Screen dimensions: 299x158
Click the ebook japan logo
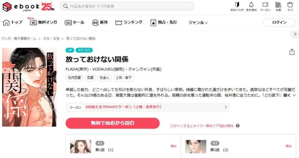point(21,7)
